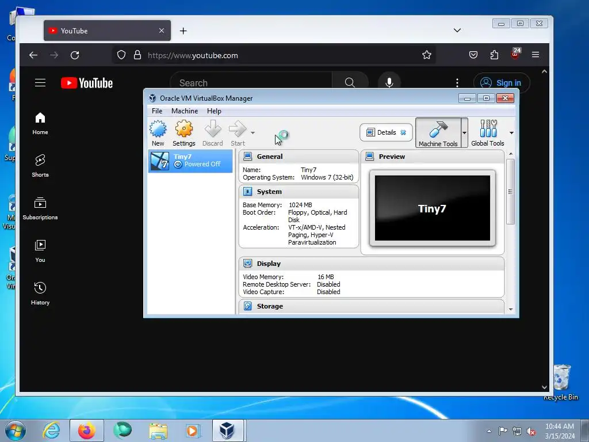This screenshot has width=589, height=442.
Task: Click the Video Memory value 16 MB
Action: pos(326,277)
